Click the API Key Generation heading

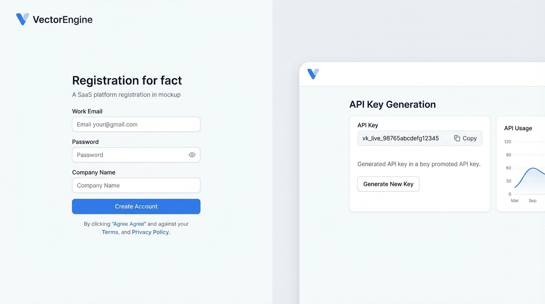393,104
